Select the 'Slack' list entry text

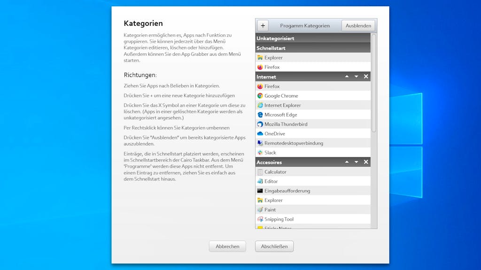coord(270,153)
